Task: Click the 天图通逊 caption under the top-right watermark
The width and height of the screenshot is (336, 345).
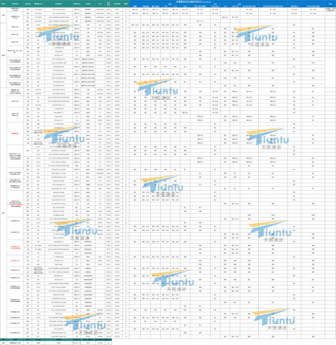Action: [x=259, y=44]
